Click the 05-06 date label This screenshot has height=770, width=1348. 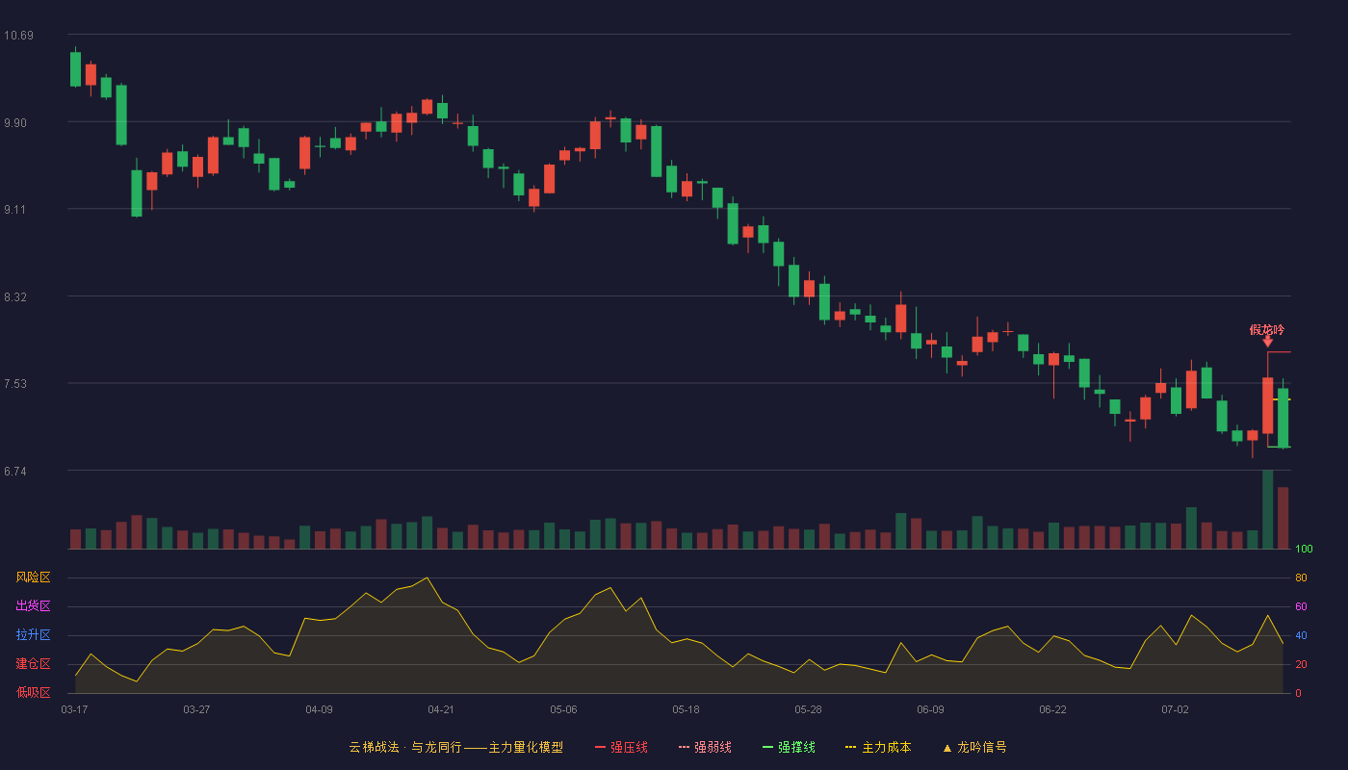563,709
